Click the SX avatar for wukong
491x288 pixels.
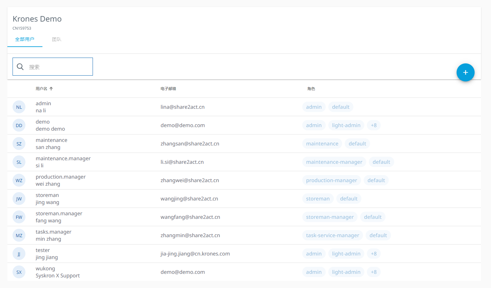tap(19, 272)
